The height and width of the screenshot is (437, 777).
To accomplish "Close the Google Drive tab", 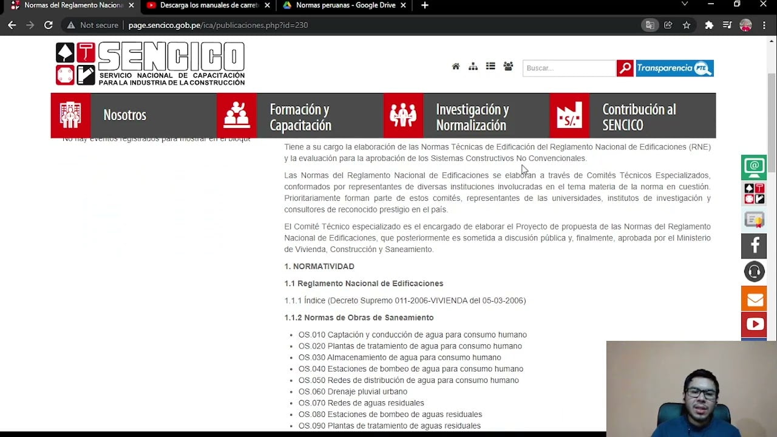I will point(404,5).
